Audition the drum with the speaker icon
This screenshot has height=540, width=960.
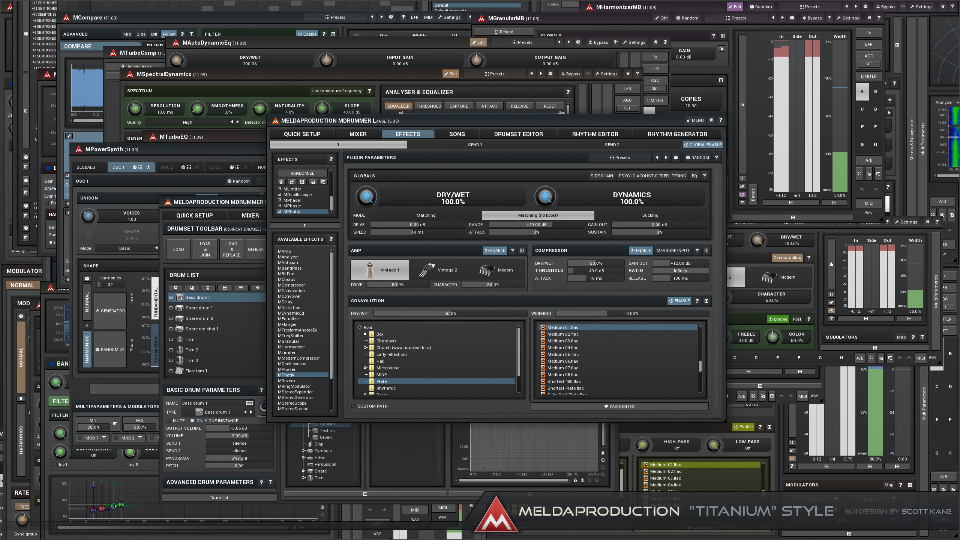[257, 287]
